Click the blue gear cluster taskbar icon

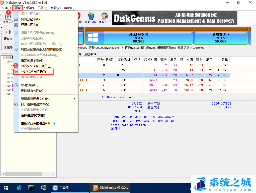coord(19,188)
